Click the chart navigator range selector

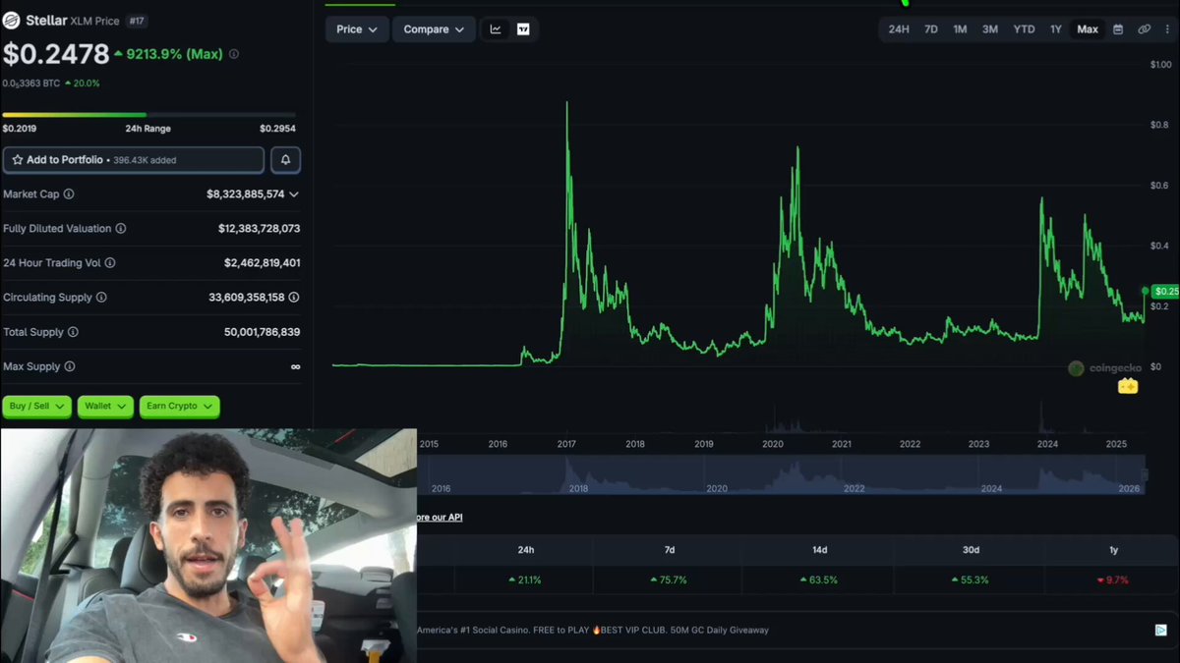point(781,475)
